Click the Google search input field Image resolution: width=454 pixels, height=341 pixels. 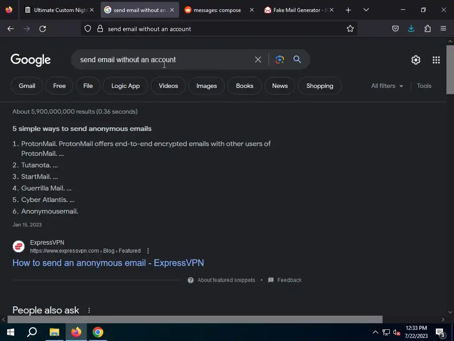(165, 60)
